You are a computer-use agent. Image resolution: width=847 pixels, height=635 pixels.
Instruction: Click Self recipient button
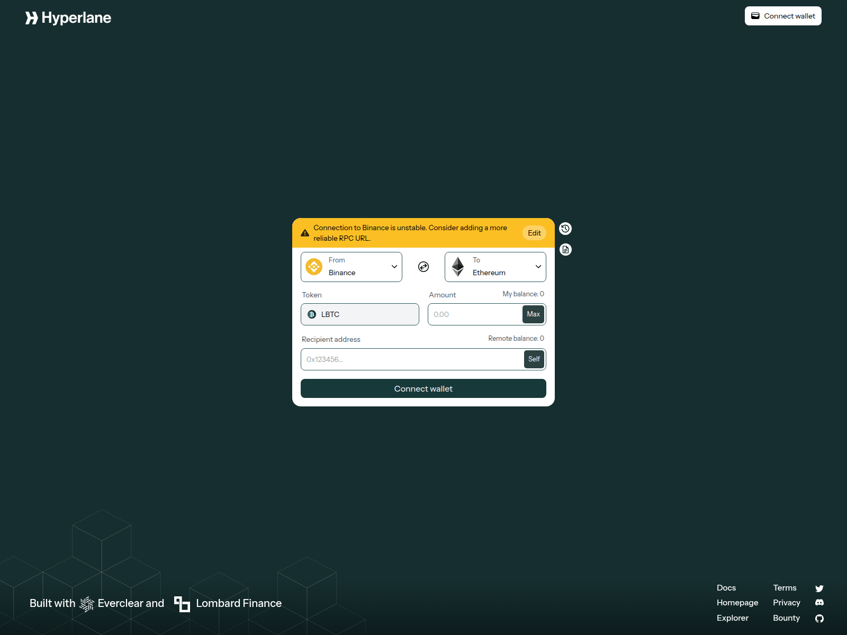pos(534,359)
